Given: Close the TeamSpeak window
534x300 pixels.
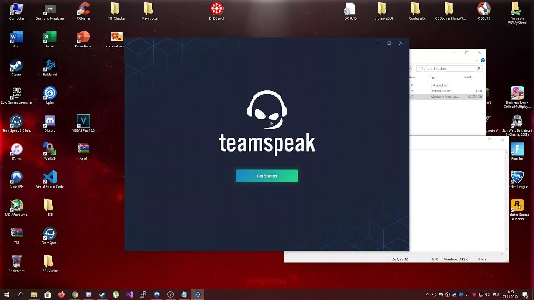Looking at the screenshot, I should pyautogui.click(x=400, y=43).
